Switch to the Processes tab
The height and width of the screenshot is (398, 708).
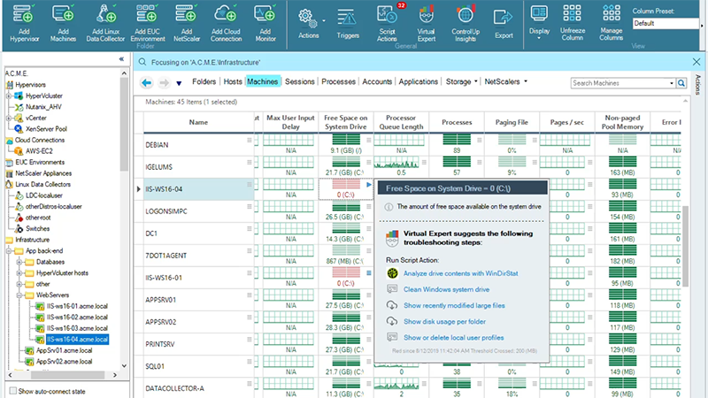coord(338,81)
